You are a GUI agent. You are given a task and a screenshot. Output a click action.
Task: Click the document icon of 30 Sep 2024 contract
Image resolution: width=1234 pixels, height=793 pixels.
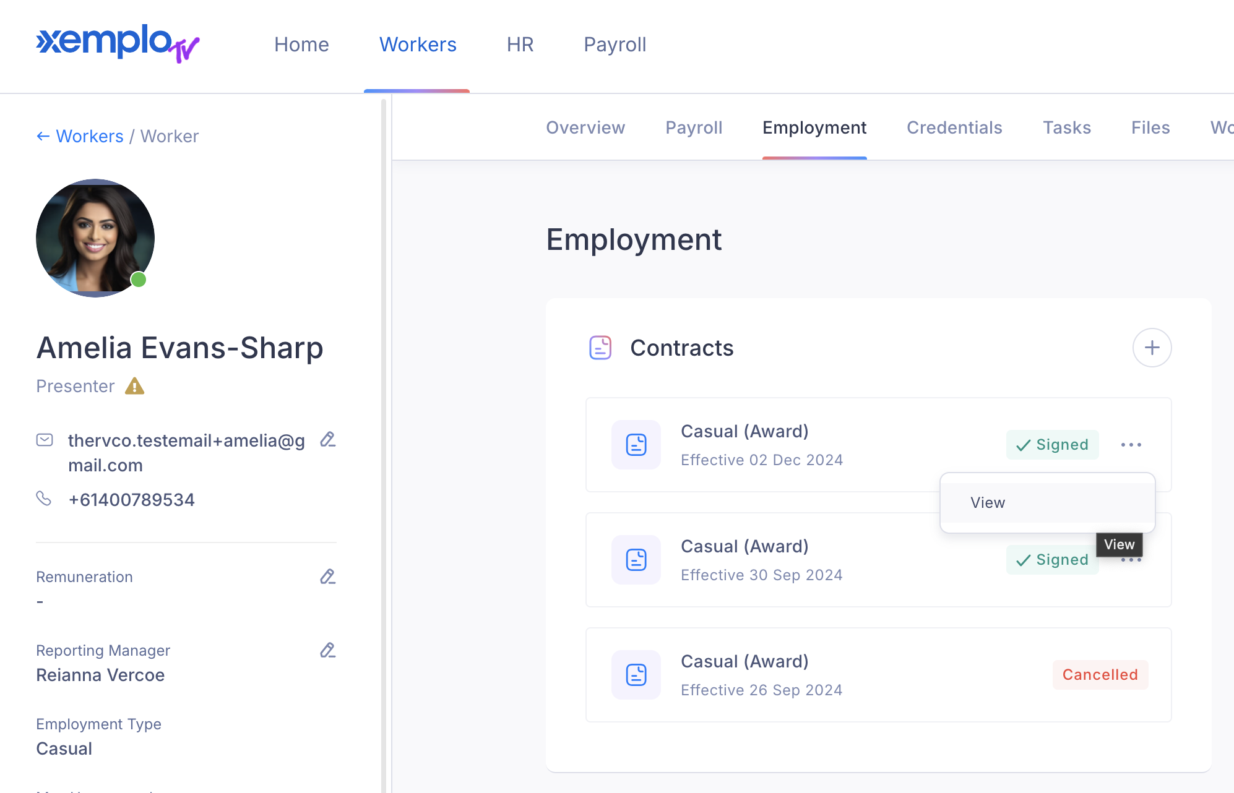click(x=636, y=560)
